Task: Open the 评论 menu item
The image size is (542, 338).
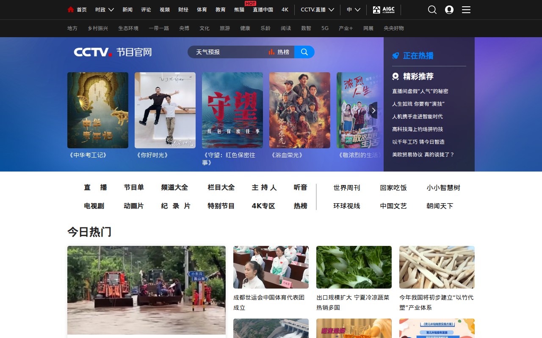Action: click(x=146, y=10)
